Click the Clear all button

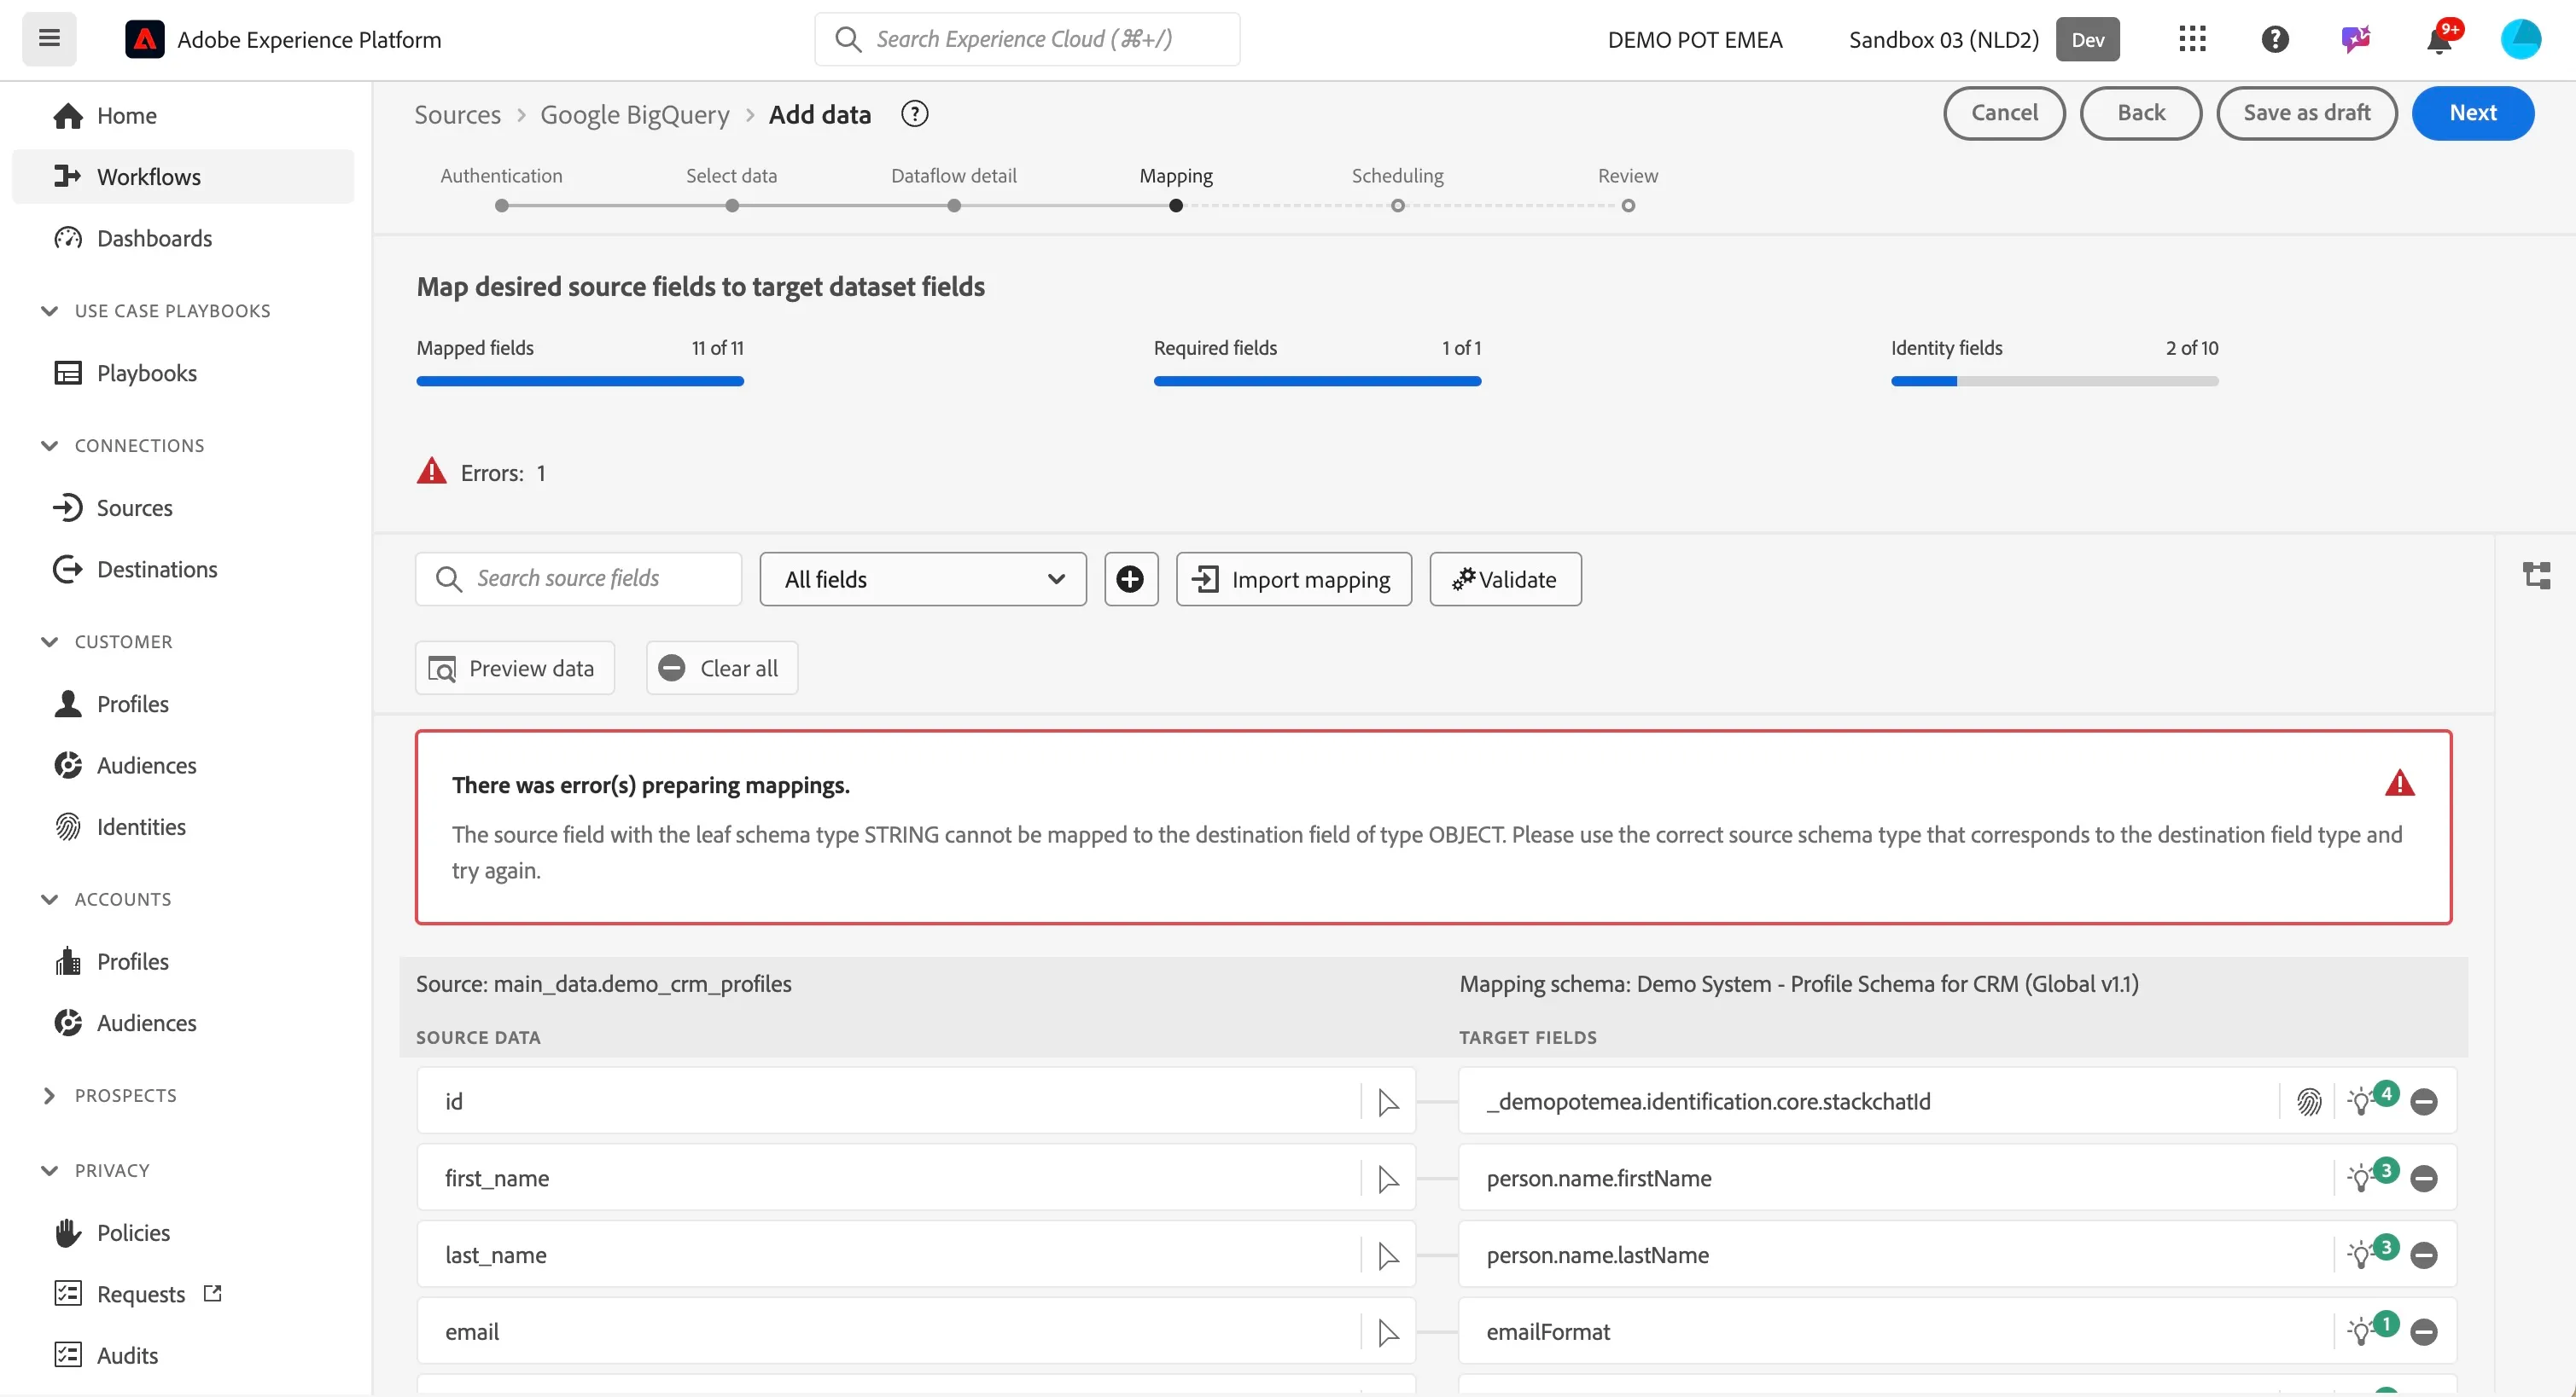pos(721,668)
